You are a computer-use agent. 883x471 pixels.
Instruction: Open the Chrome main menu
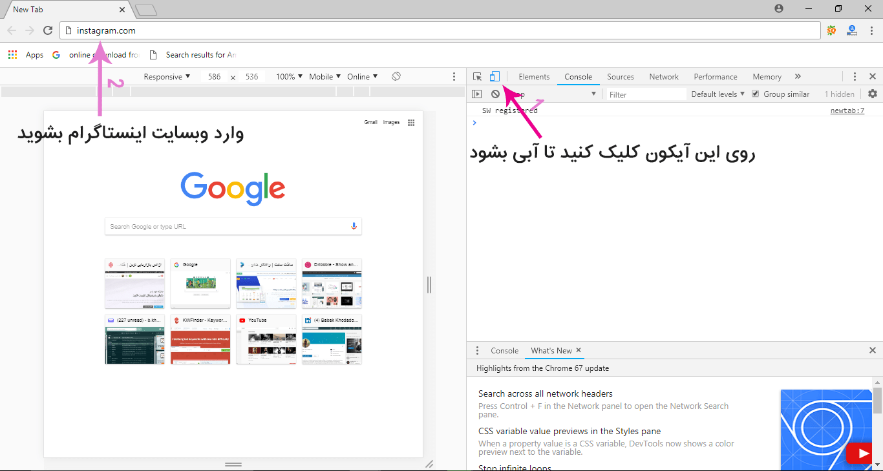click(x=872, y=30)
